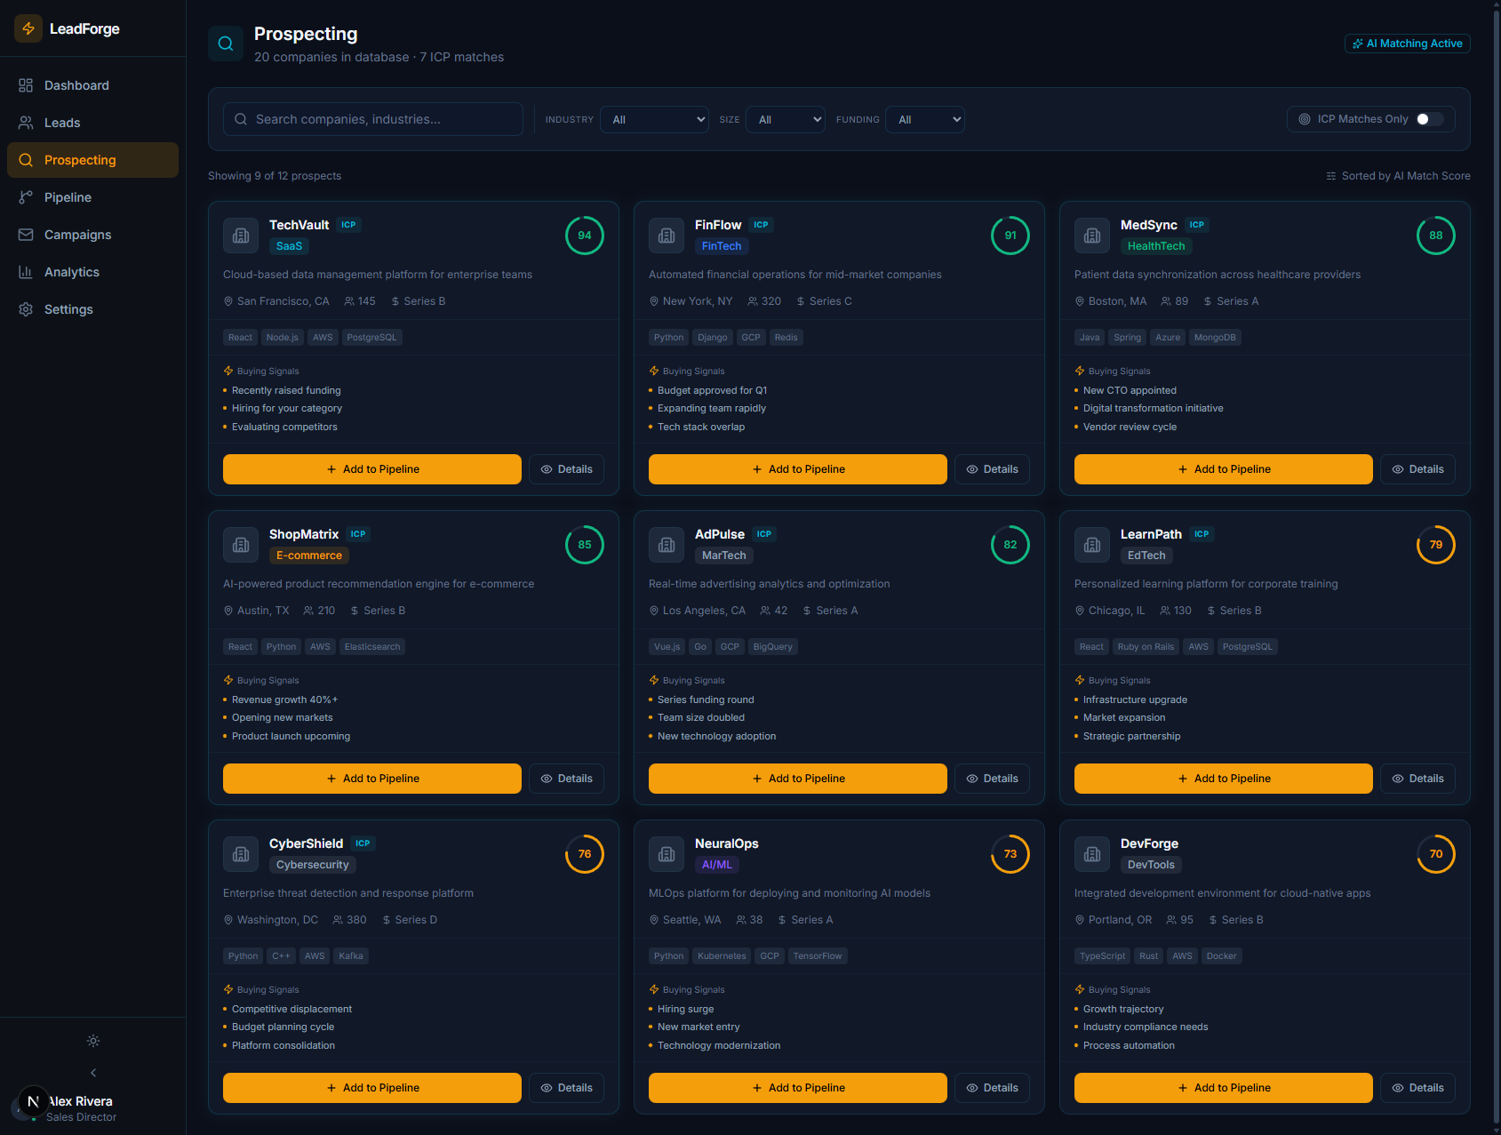Open the Funding filter dropdown
This screenshot has height=1135, width=1501.
pos(924,118)
